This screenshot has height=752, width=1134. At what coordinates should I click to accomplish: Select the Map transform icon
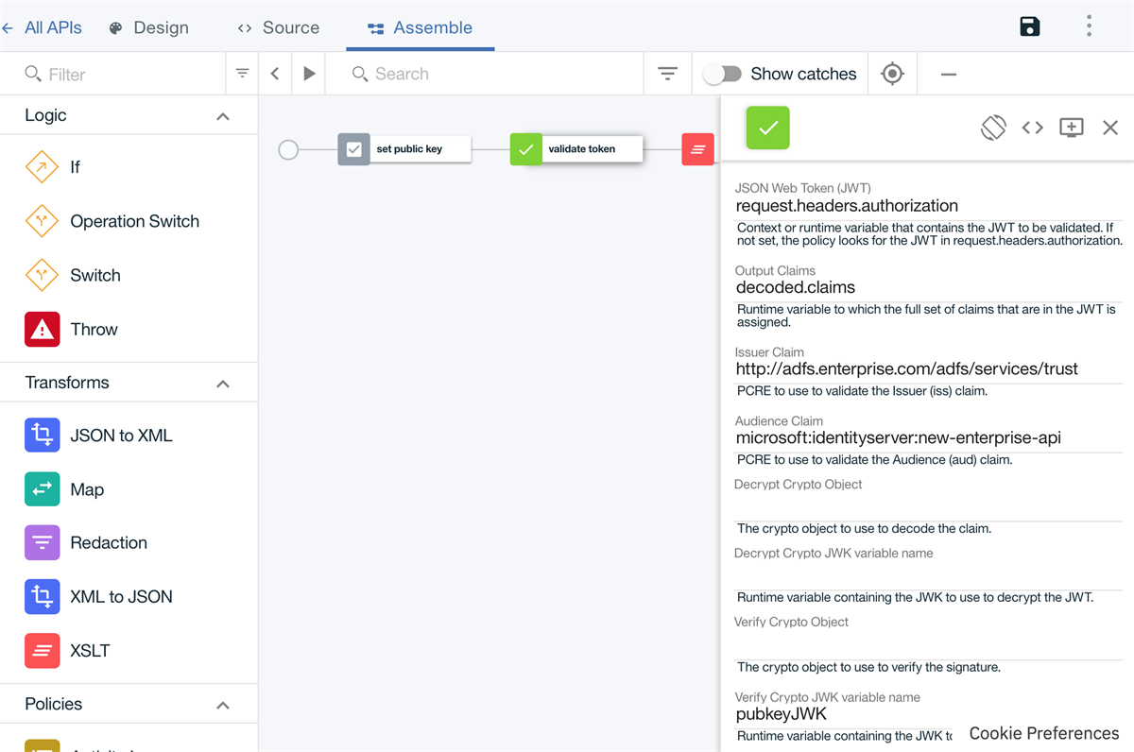pyautogui.click(x=42, y=488)
